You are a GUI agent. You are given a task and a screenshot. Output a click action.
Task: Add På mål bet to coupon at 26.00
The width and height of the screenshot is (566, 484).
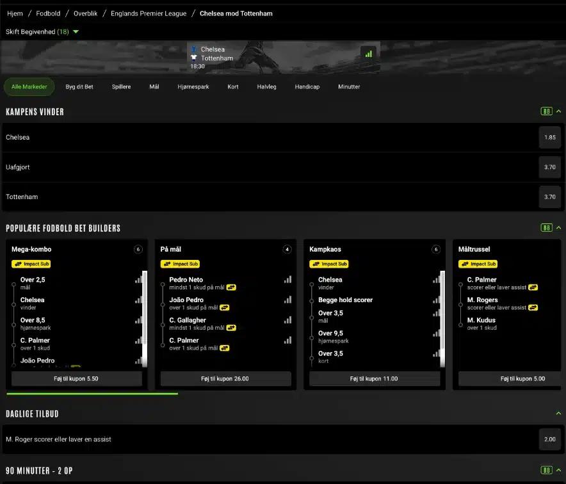[x=225, y=378]
